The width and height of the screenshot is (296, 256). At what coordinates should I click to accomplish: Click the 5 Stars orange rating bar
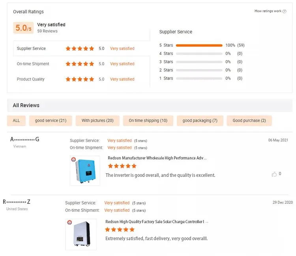click(199, 46)
